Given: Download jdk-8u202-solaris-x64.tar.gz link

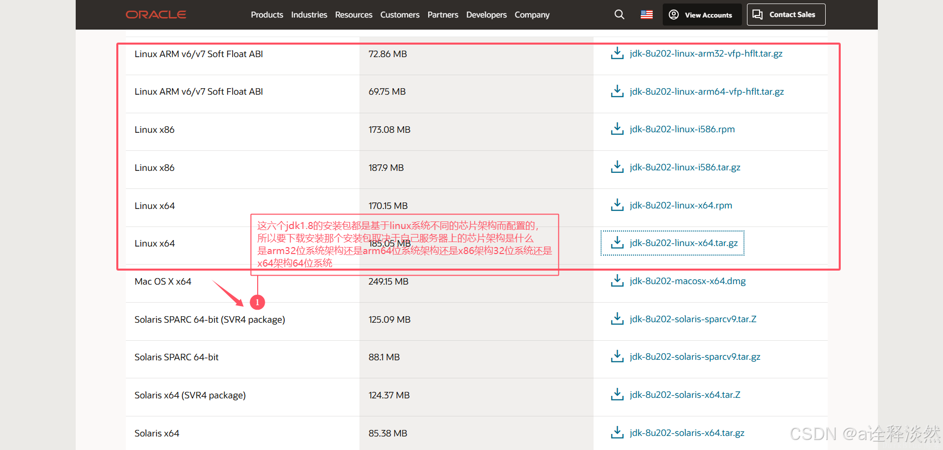Looking at the screenshot, I should [687, 433].
